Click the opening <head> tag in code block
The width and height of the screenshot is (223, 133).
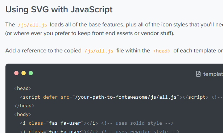coord(23,89)
